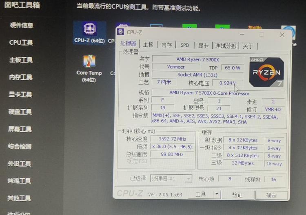The width and height of the screenshot is (306, 215).
Task: Click the 三级 cache value 32 MBytes
Action: pos(243,163)
